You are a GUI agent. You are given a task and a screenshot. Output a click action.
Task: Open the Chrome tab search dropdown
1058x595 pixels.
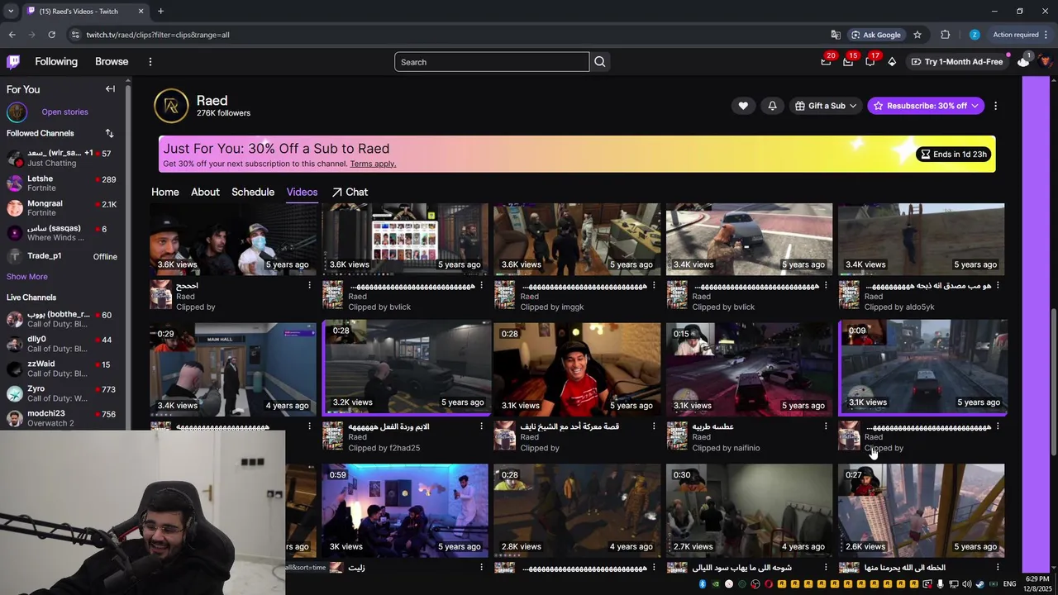tap(11, 12)
